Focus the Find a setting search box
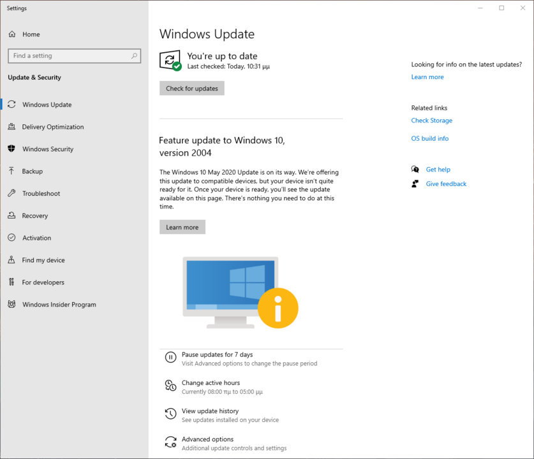This screenshot has height=459, width=534. [x=74, y=56]
